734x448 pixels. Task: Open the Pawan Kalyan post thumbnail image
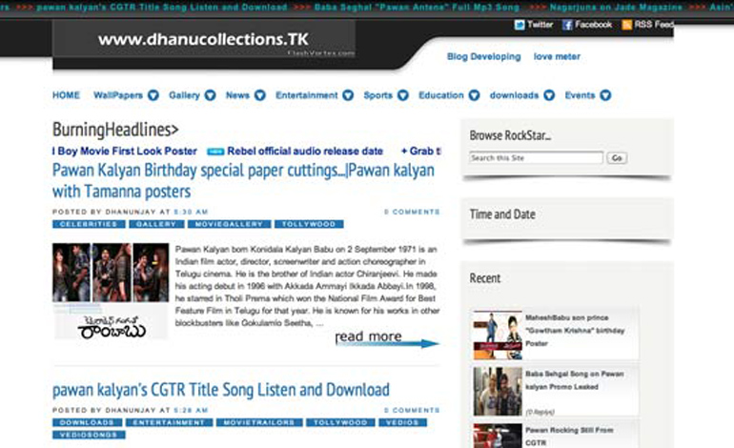click(111, 291)
